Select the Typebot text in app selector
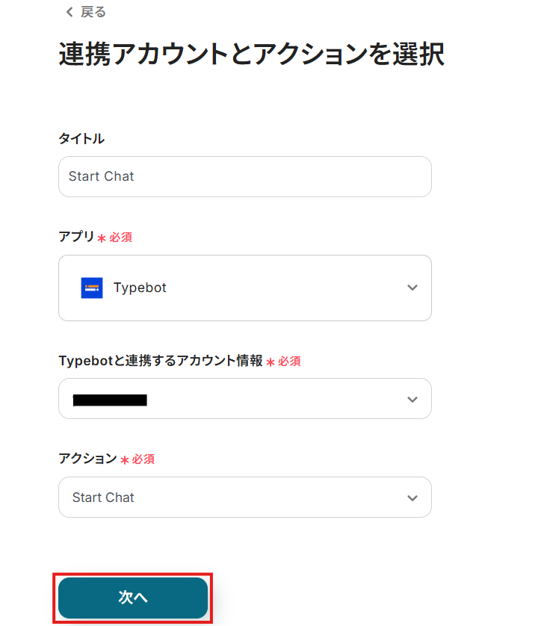The width and height of the screenshot is (553, 626). click(x=140, y=288)
